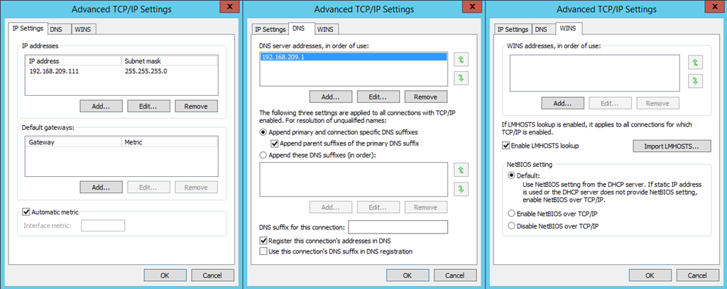
Task: Enable Use this connection's DNS suffix in registration
Action: tap(263, 251)
